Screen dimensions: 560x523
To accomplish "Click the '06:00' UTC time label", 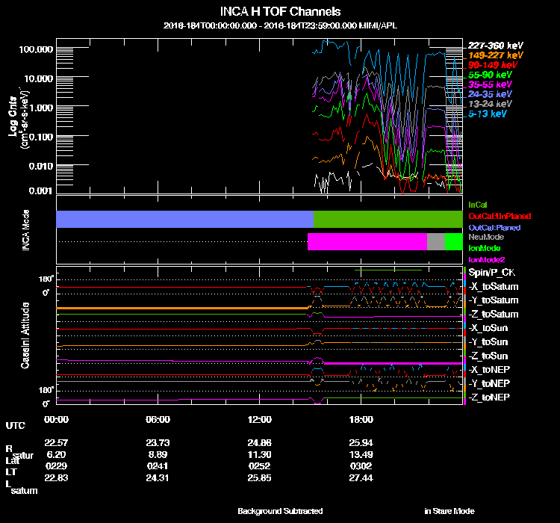I will click(x=158, y=420).
